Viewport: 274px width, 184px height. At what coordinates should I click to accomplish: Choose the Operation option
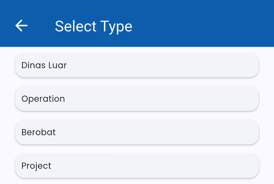click(x=137, y=99)
